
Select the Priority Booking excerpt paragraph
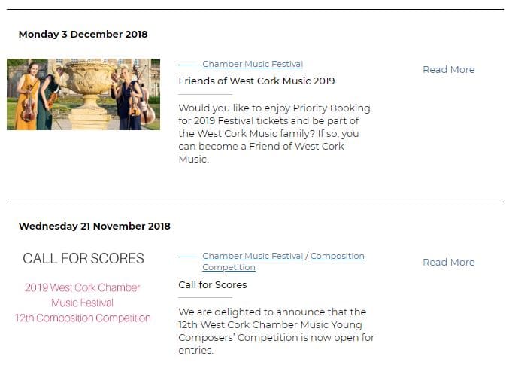(x=274, y=134)
